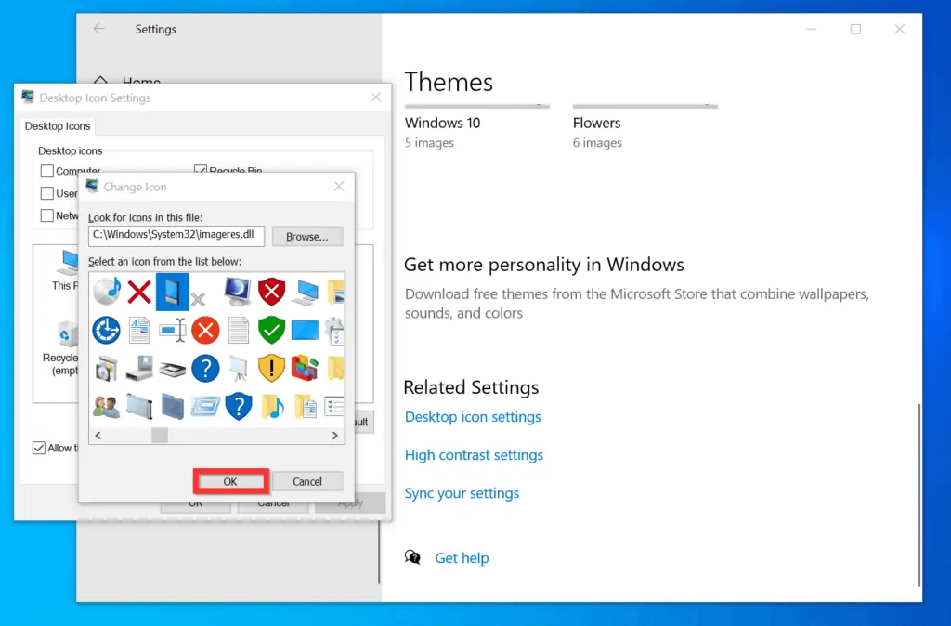This screenshot has height=626, width=951.
Task: Switch to the Desktop Icons tab
Action: (57, 126)
